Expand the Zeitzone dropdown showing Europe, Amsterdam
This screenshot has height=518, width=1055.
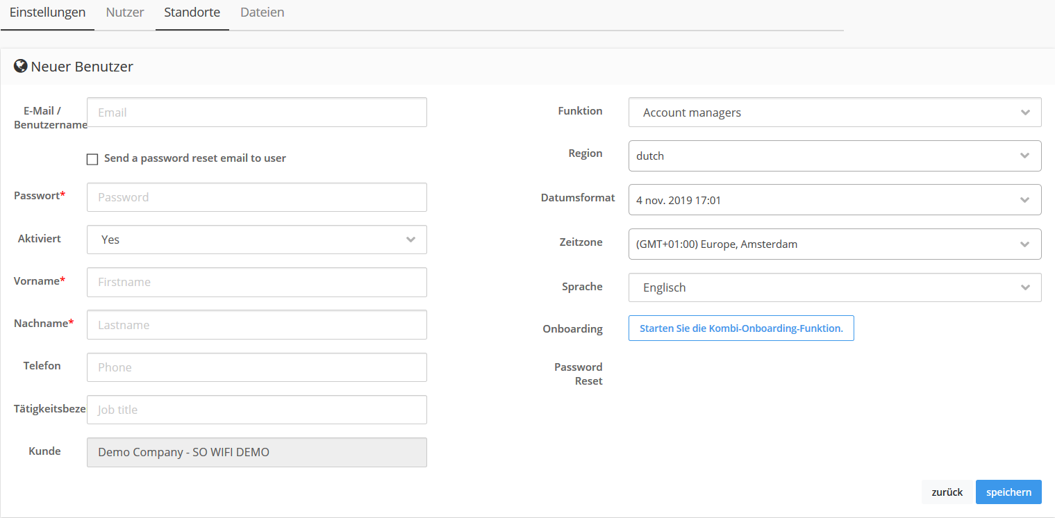[835, 244]
